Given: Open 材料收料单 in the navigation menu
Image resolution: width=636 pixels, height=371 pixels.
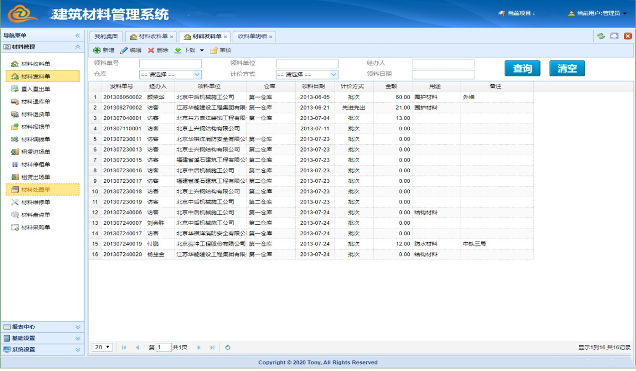Looking at the screenshot, I should [36, 64].
